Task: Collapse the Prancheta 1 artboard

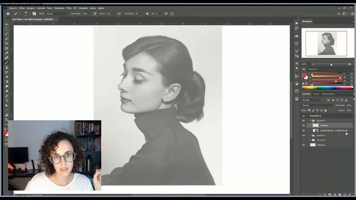Action: click(308, 116)
